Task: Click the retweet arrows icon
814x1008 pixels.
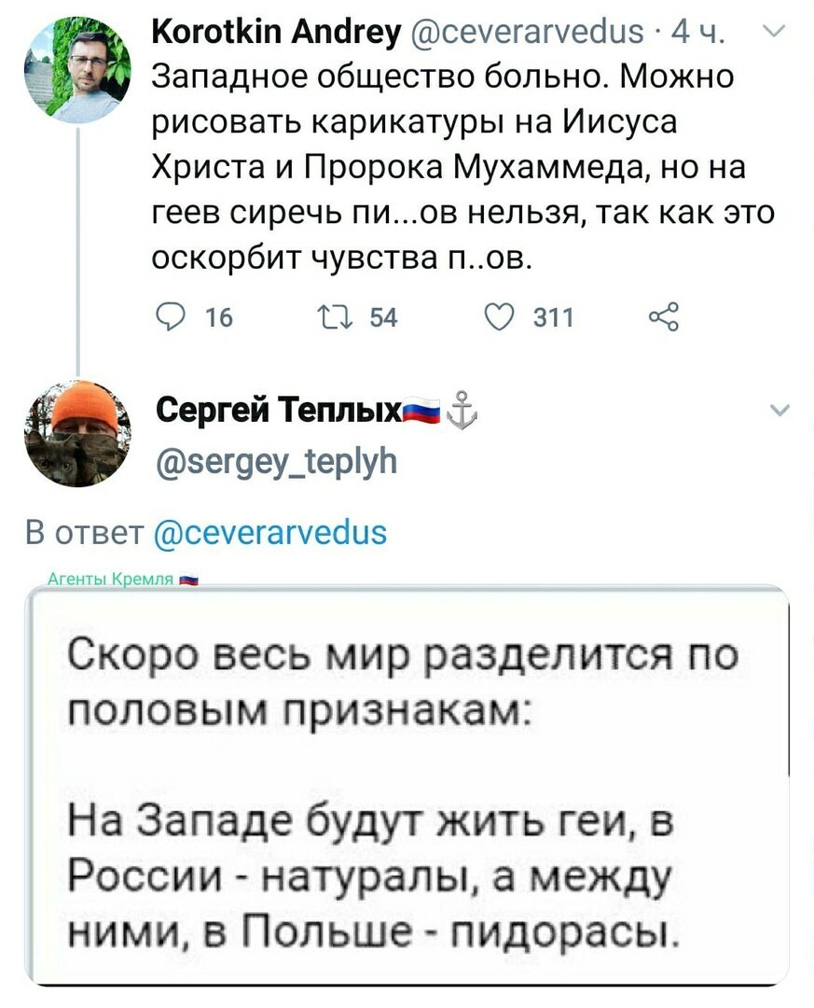Action: click(336, 317)
